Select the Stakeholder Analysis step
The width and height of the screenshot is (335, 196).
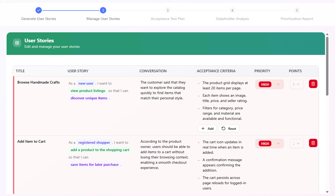232,10
